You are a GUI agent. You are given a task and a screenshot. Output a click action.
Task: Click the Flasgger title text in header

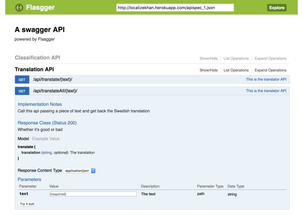[40, 7]
